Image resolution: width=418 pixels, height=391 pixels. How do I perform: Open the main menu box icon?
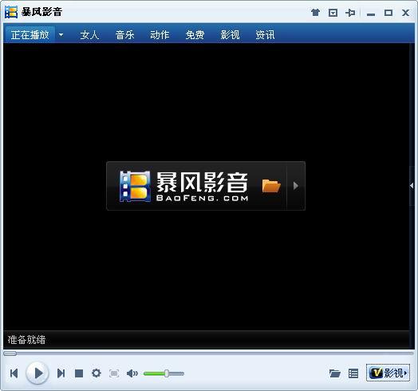pos(333,13)
